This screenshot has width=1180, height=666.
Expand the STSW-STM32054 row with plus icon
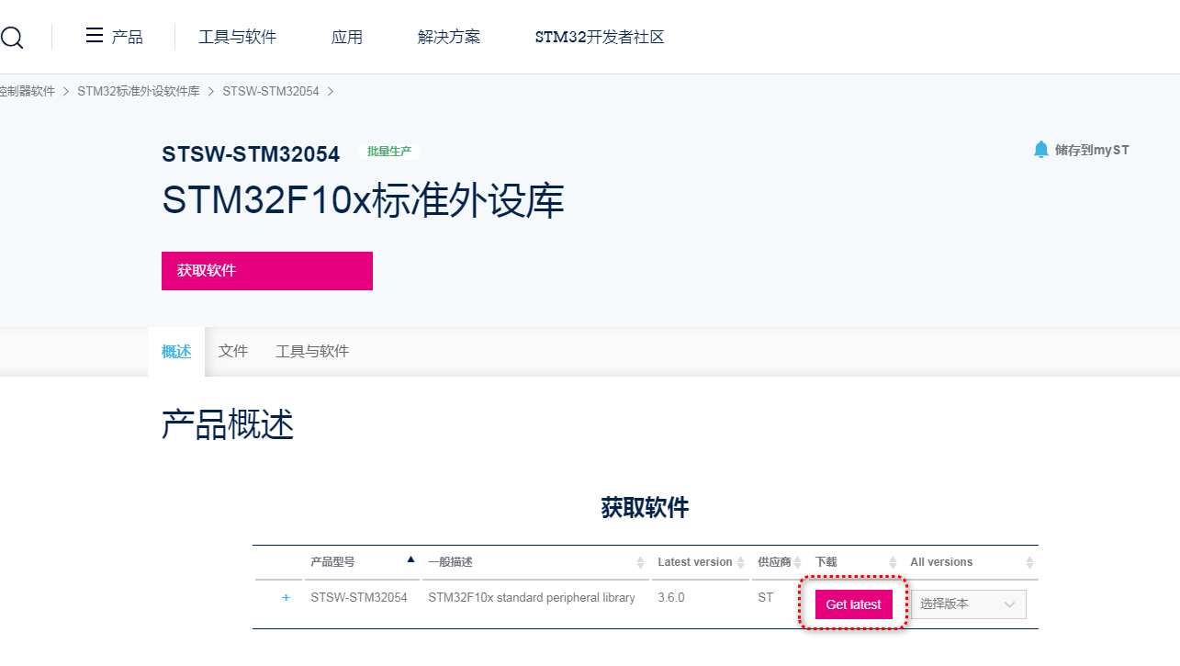tap(286, 598)
